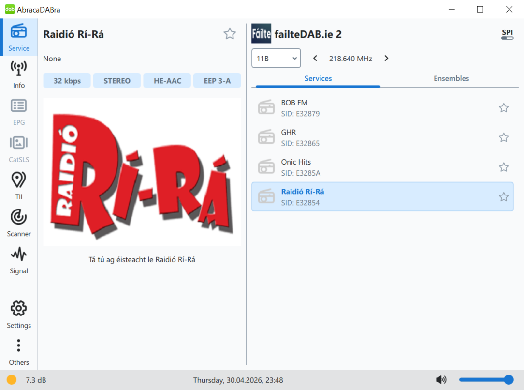This screenshot has height=390, width=524.
Task: Click the orange signal status indicator
Action: 12,380
